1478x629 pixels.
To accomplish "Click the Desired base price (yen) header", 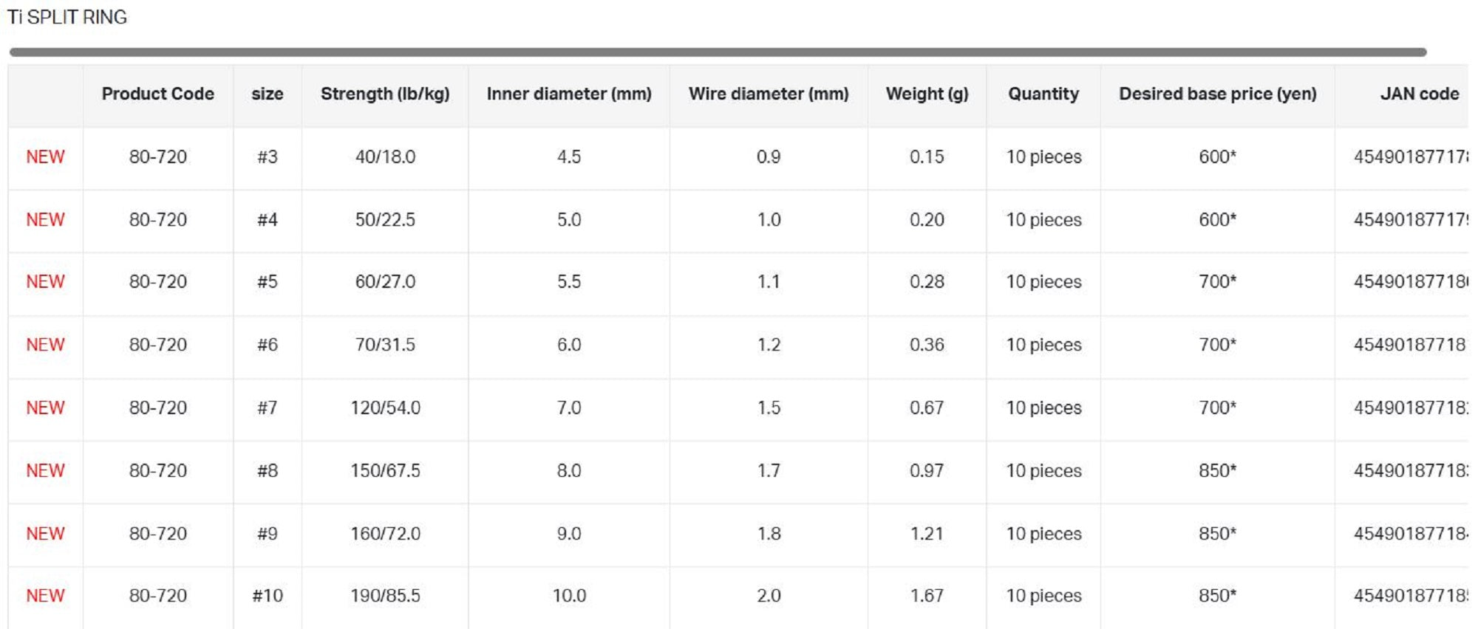I will [x=1217, y=94].
